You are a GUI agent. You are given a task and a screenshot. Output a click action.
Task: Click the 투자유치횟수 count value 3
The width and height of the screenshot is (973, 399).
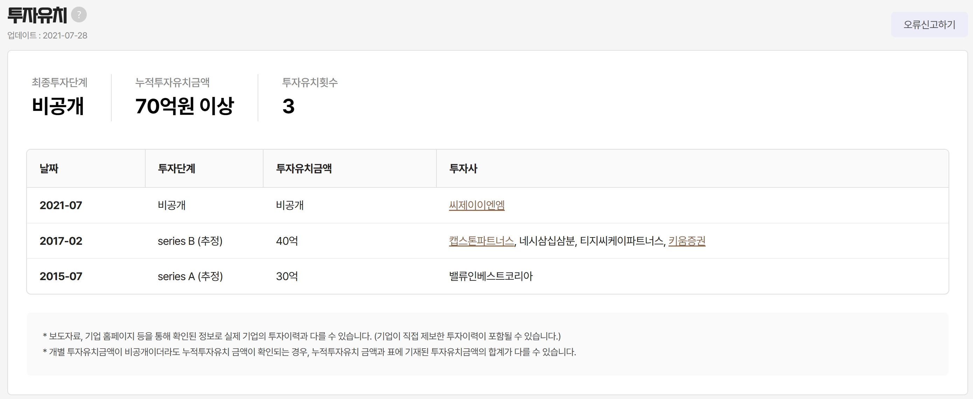click(x=288, y=106)
